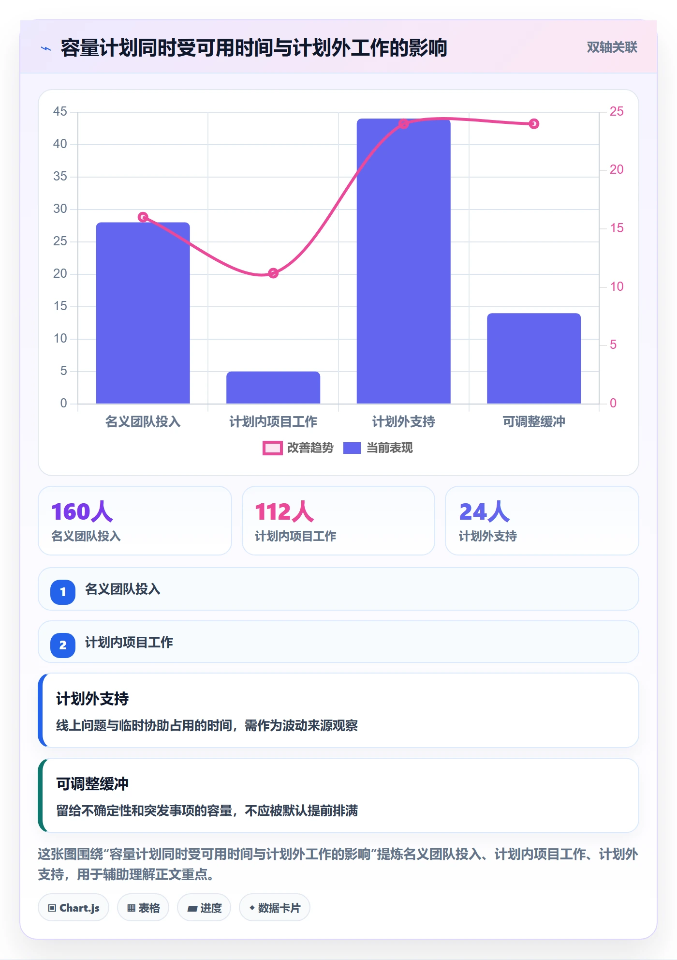
Task: Select the 数据卡片 tag chip
Action: coord(275,908)
